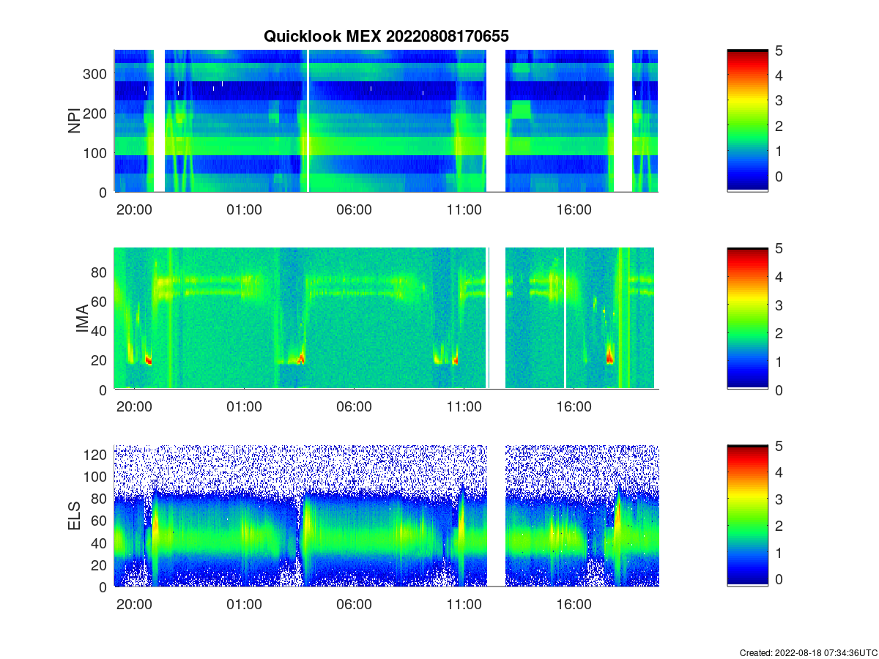Select the NPI y-axis label

tap(74, 121)
